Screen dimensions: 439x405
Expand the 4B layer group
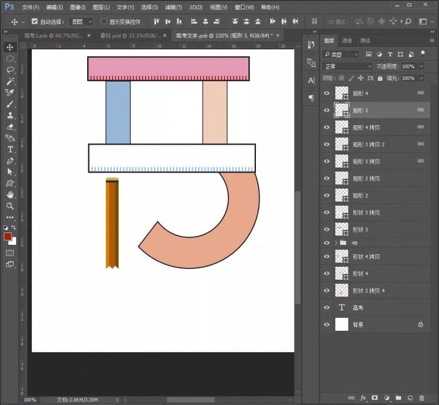336,243
